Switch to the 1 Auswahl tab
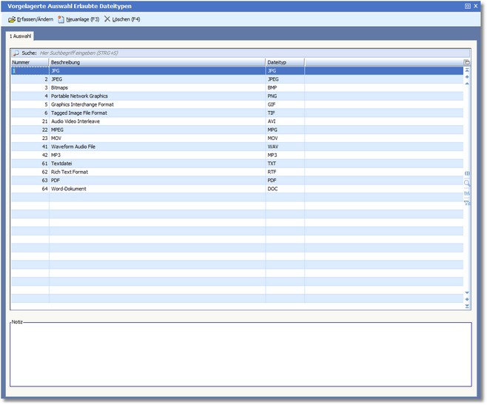 (x=20, y=36)
